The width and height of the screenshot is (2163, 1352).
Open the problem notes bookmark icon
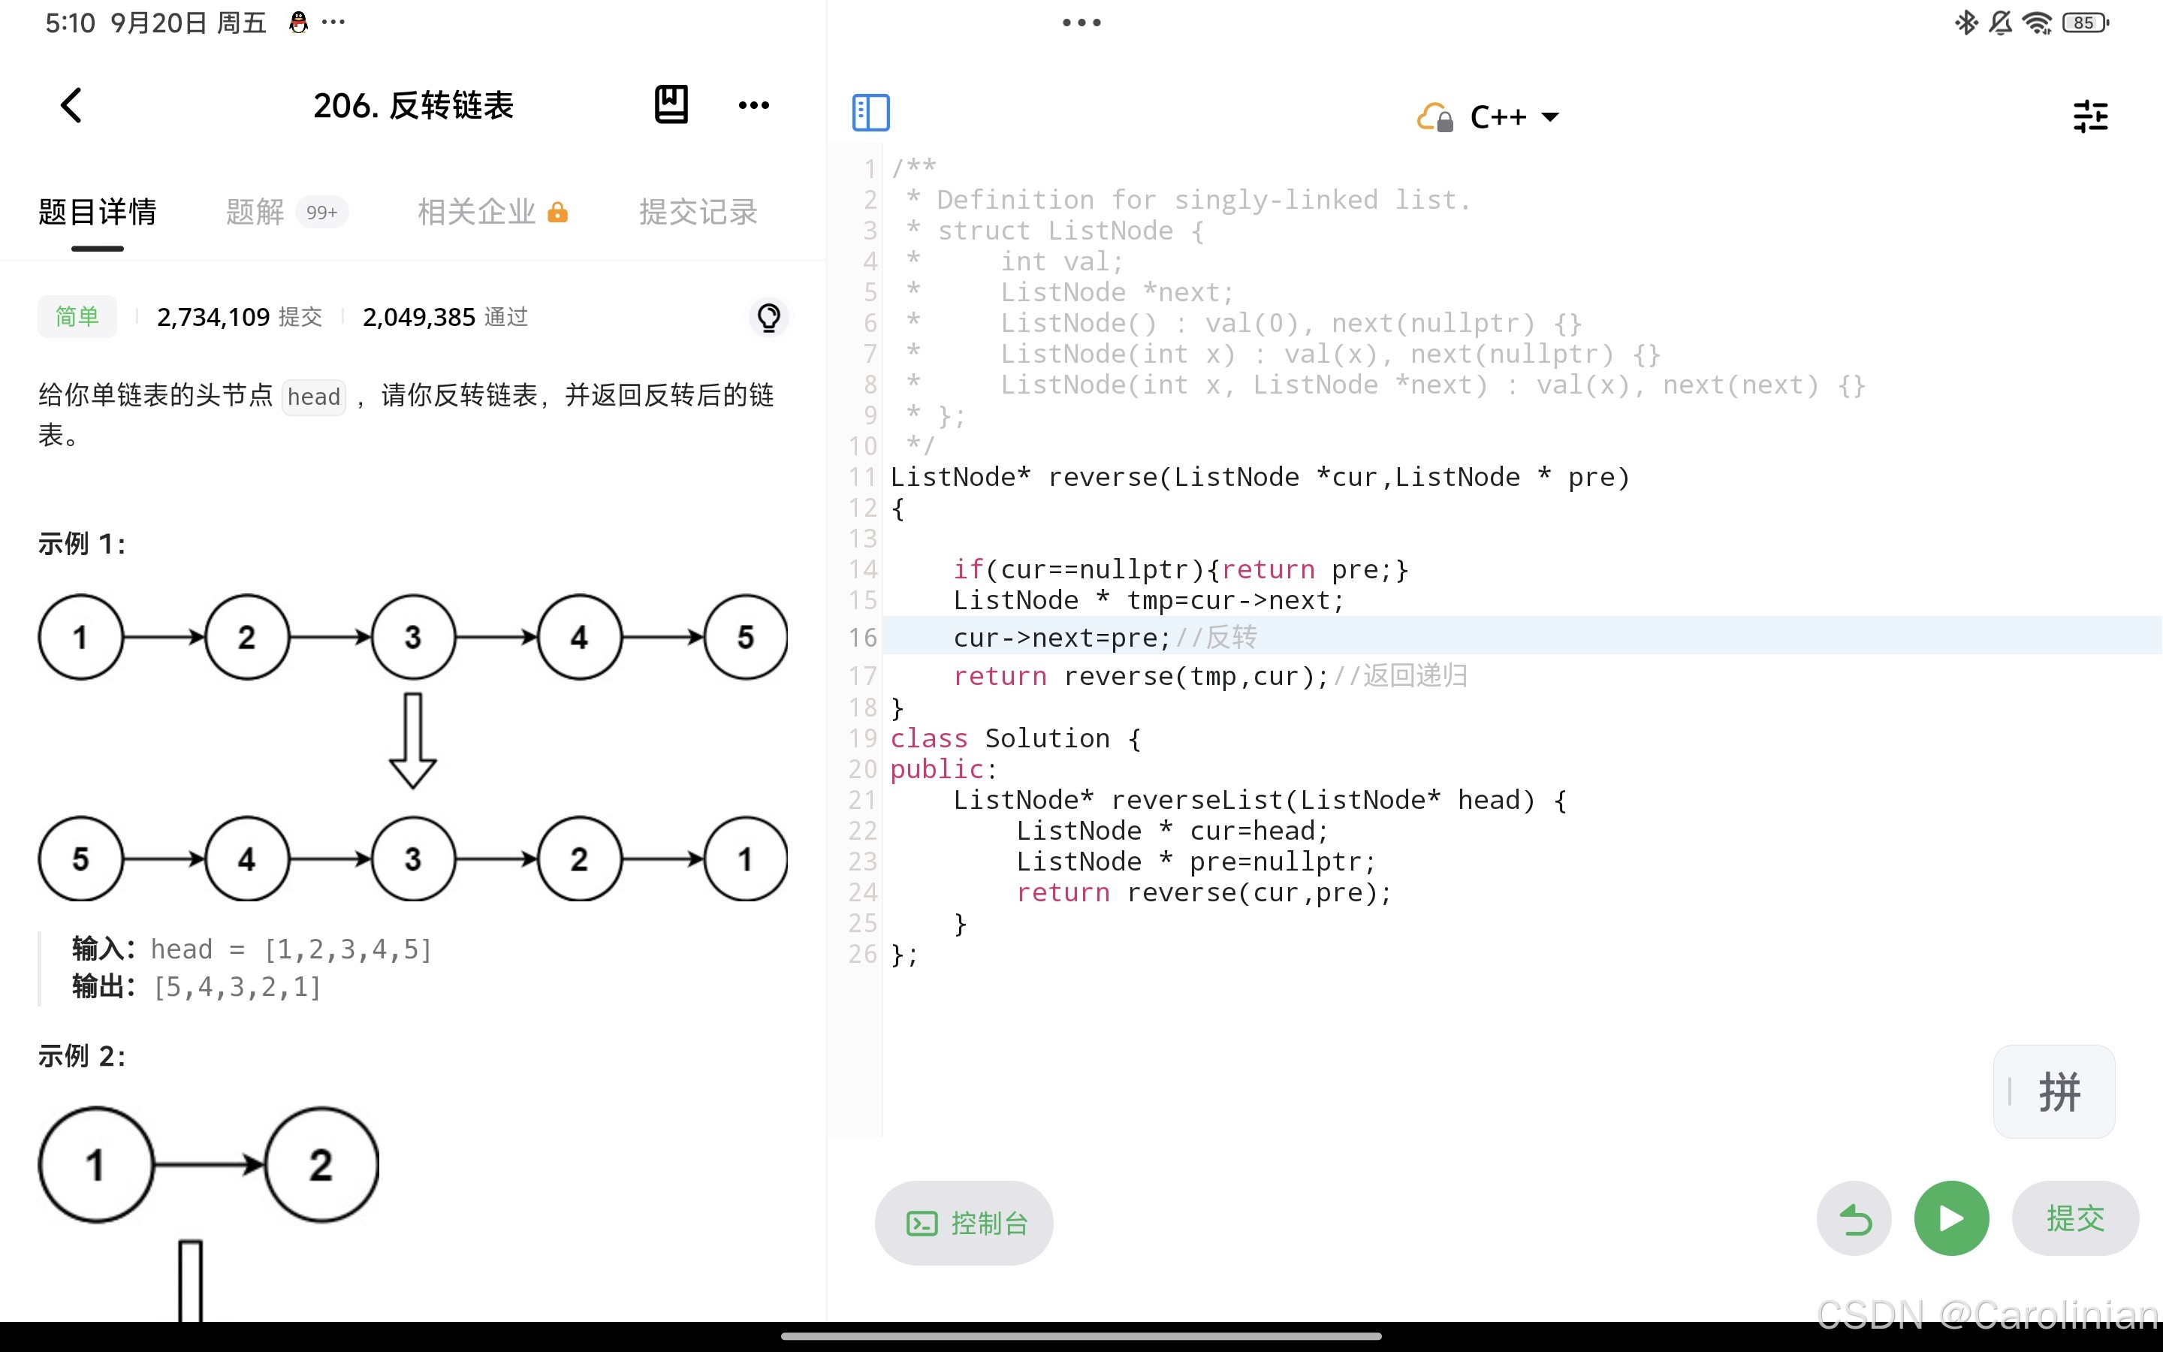coord(671,105)
